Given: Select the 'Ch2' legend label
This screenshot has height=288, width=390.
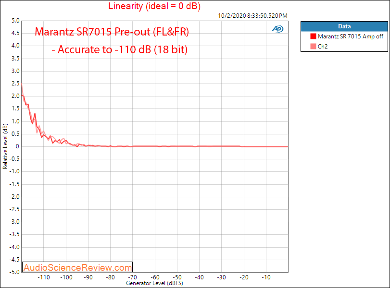Looking at the screenshot, I should click(x=323, y=47).
